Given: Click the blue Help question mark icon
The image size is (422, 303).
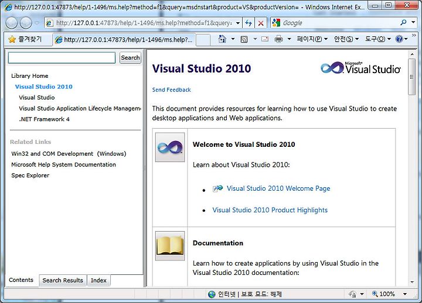Looking at the screenshot, I should click(399, 39).
